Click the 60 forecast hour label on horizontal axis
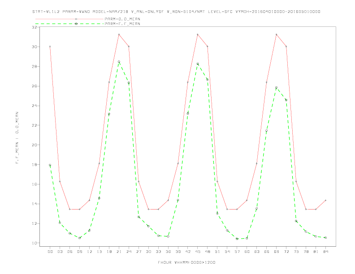This screenshot has width=355, height=274. coord(247,252)
